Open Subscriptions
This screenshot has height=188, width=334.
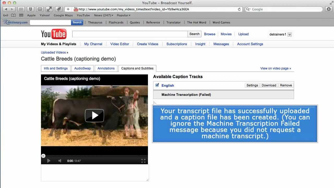click(177, 44)
